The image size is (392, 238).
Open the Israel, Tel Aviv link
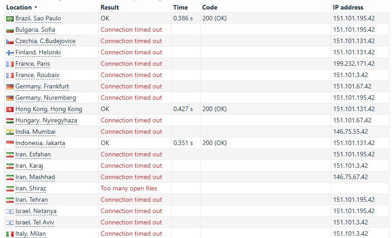click(35, 222)
